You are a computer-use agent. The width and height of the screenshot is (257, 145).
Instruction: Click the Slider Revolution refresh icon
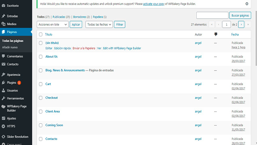click(x=3, y=137)
